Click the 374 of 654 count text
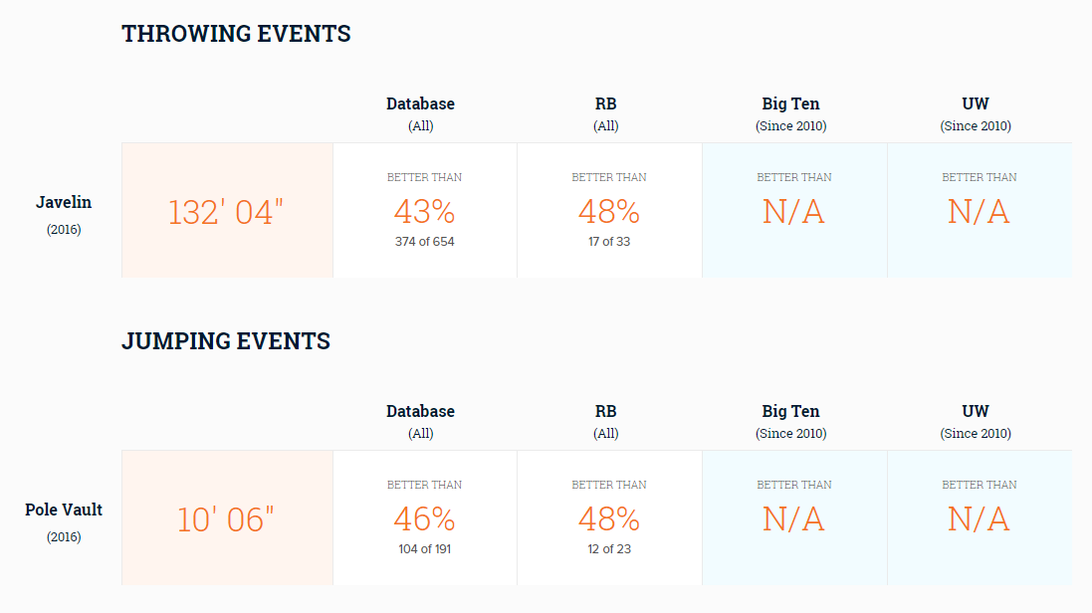This screenshot has height=613, width=1092. (x=425, y=242)
